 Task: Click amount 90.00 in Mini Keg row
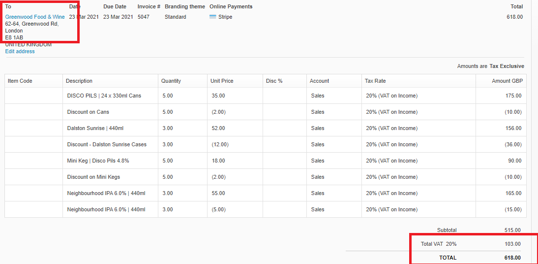[515, 161]
